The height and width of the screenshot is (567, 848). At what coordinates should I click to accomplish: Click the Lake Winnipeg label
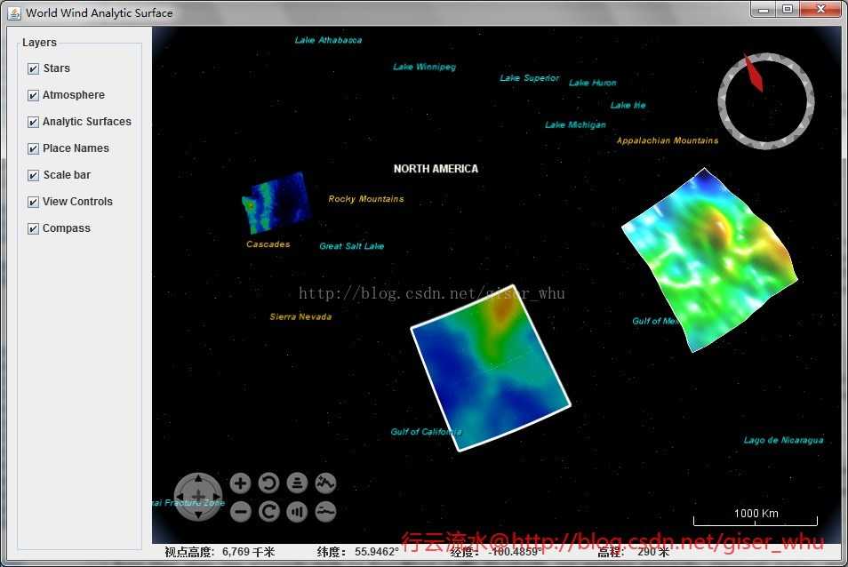(425, 67)
